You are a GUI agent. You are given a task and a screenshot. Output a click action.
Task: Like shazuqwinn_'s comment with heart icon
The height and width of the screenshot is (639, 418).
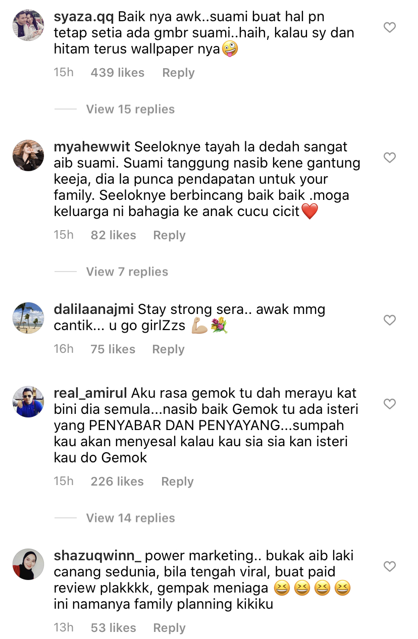pyautogui.click(x=390, y=566)
